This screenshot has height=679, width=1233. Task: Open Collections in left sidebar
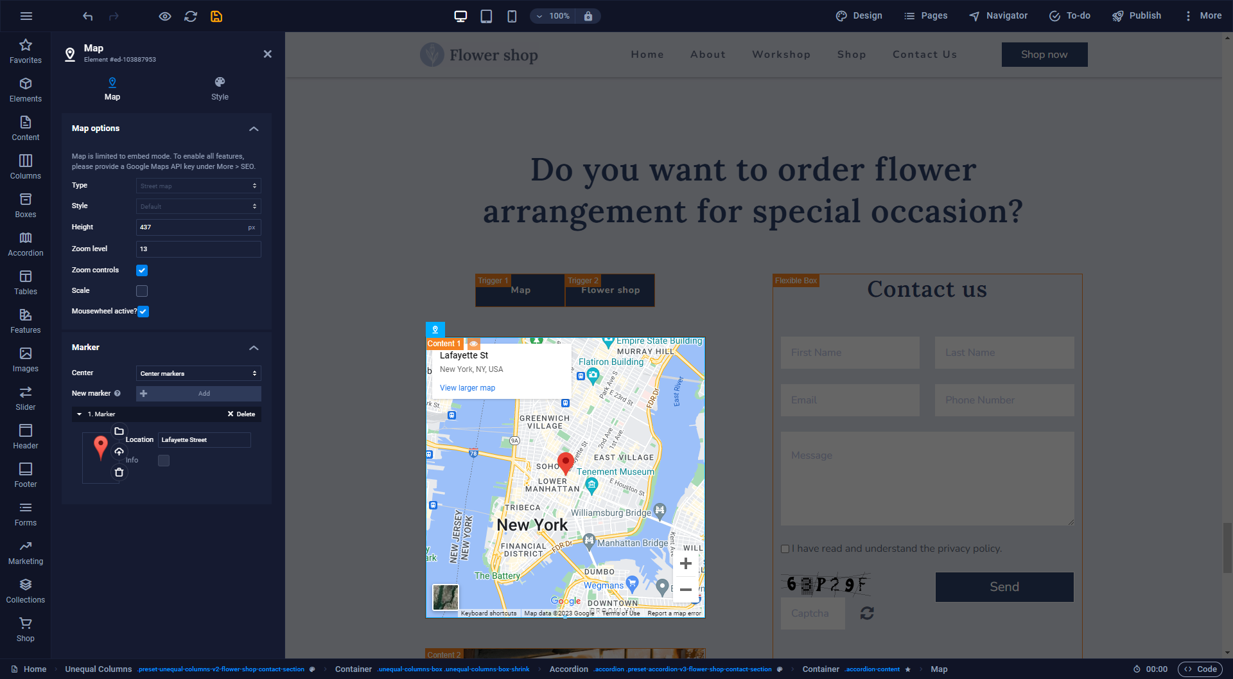(x=26, y=591)
